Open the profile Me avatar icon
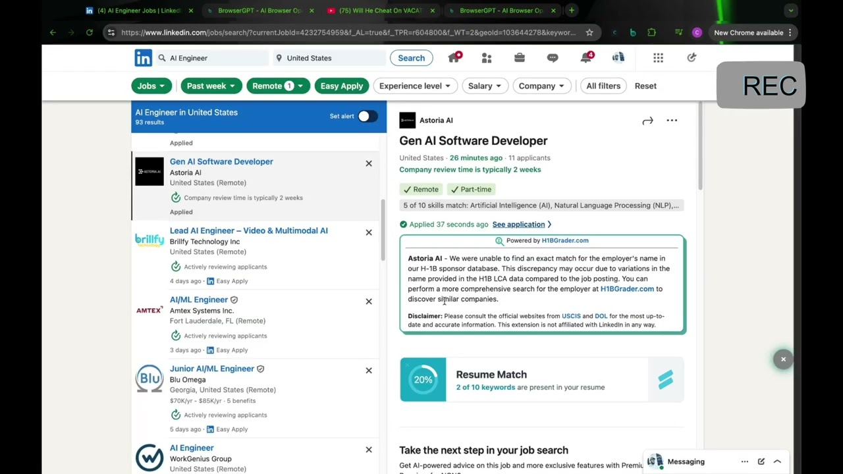843x474 pixels. (618, 58)
